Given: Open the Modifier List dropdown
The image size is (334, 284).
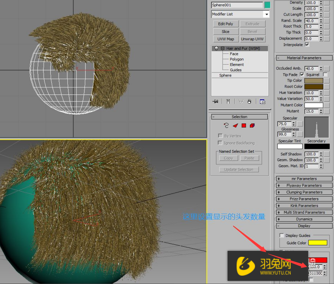Looking at the screenshot, I should (x=267, y=14).
